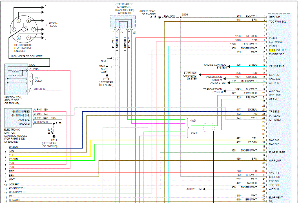Click the 4WD label
This screenshot has height=203, width=299.
193,121
